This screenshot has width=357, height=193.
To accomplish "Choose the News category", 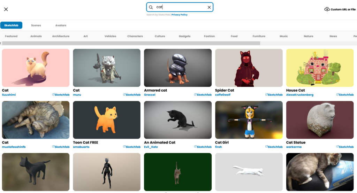I will coord(333,36).
